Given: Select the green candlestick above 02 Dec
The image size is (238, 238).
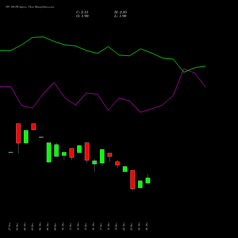Looking at the screenshot, I should [26, 137].
